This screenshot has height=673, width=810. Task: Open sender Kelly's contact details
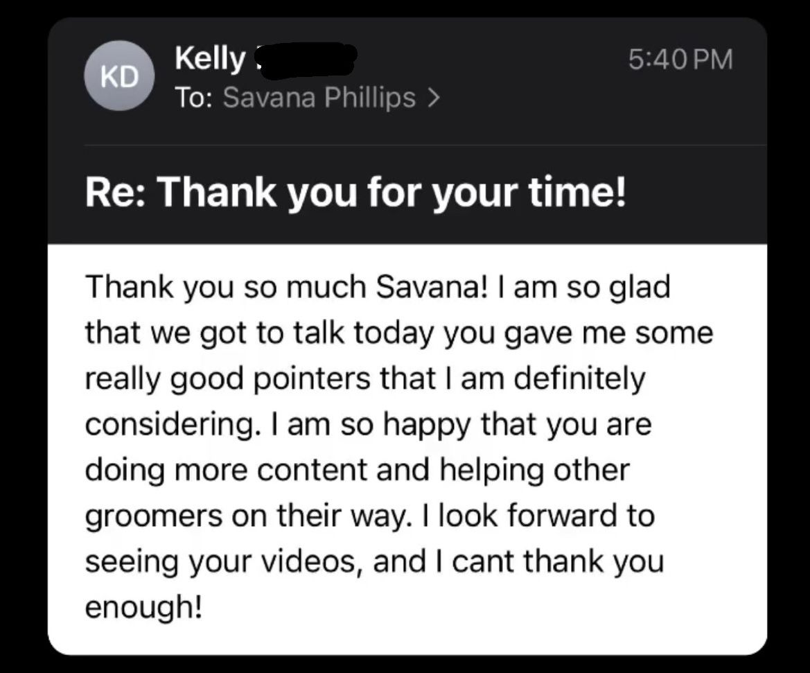[x=210, y=58]
